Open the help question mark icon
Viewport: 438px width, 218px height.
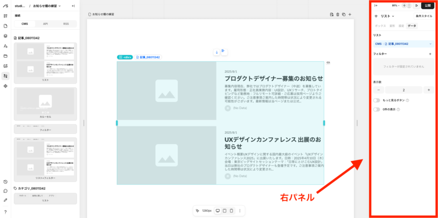pos(6,212)
